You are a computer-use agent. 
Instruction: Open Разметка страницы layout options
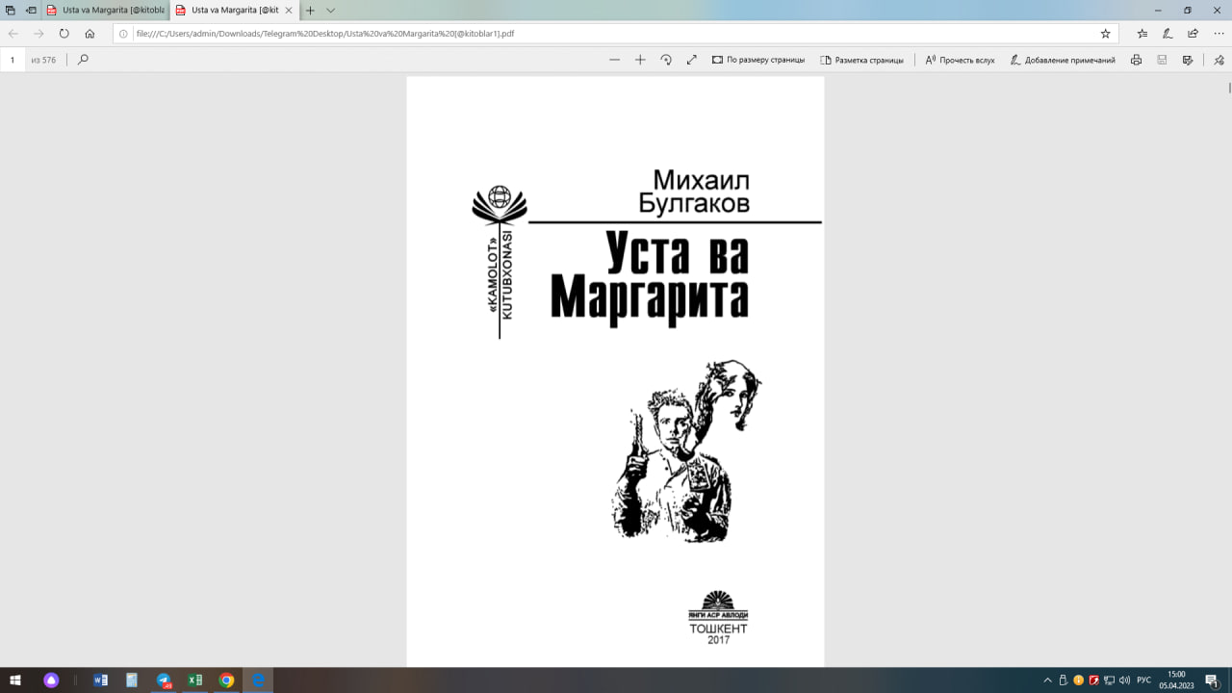[x=862, y=59]
